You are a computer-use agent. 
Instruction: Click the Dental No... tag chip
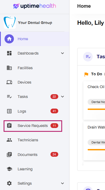point(96,102)
